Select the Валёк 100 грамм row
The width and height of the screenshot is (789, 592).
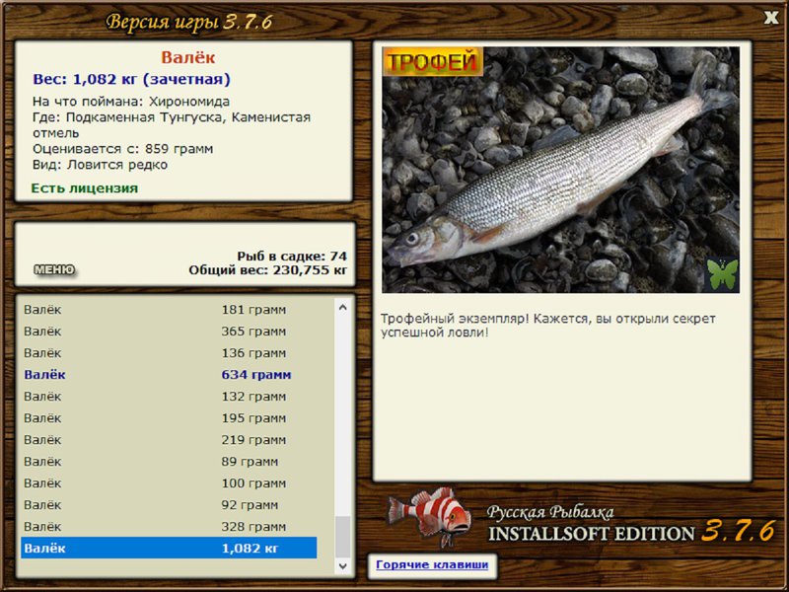tap(169, 482)
